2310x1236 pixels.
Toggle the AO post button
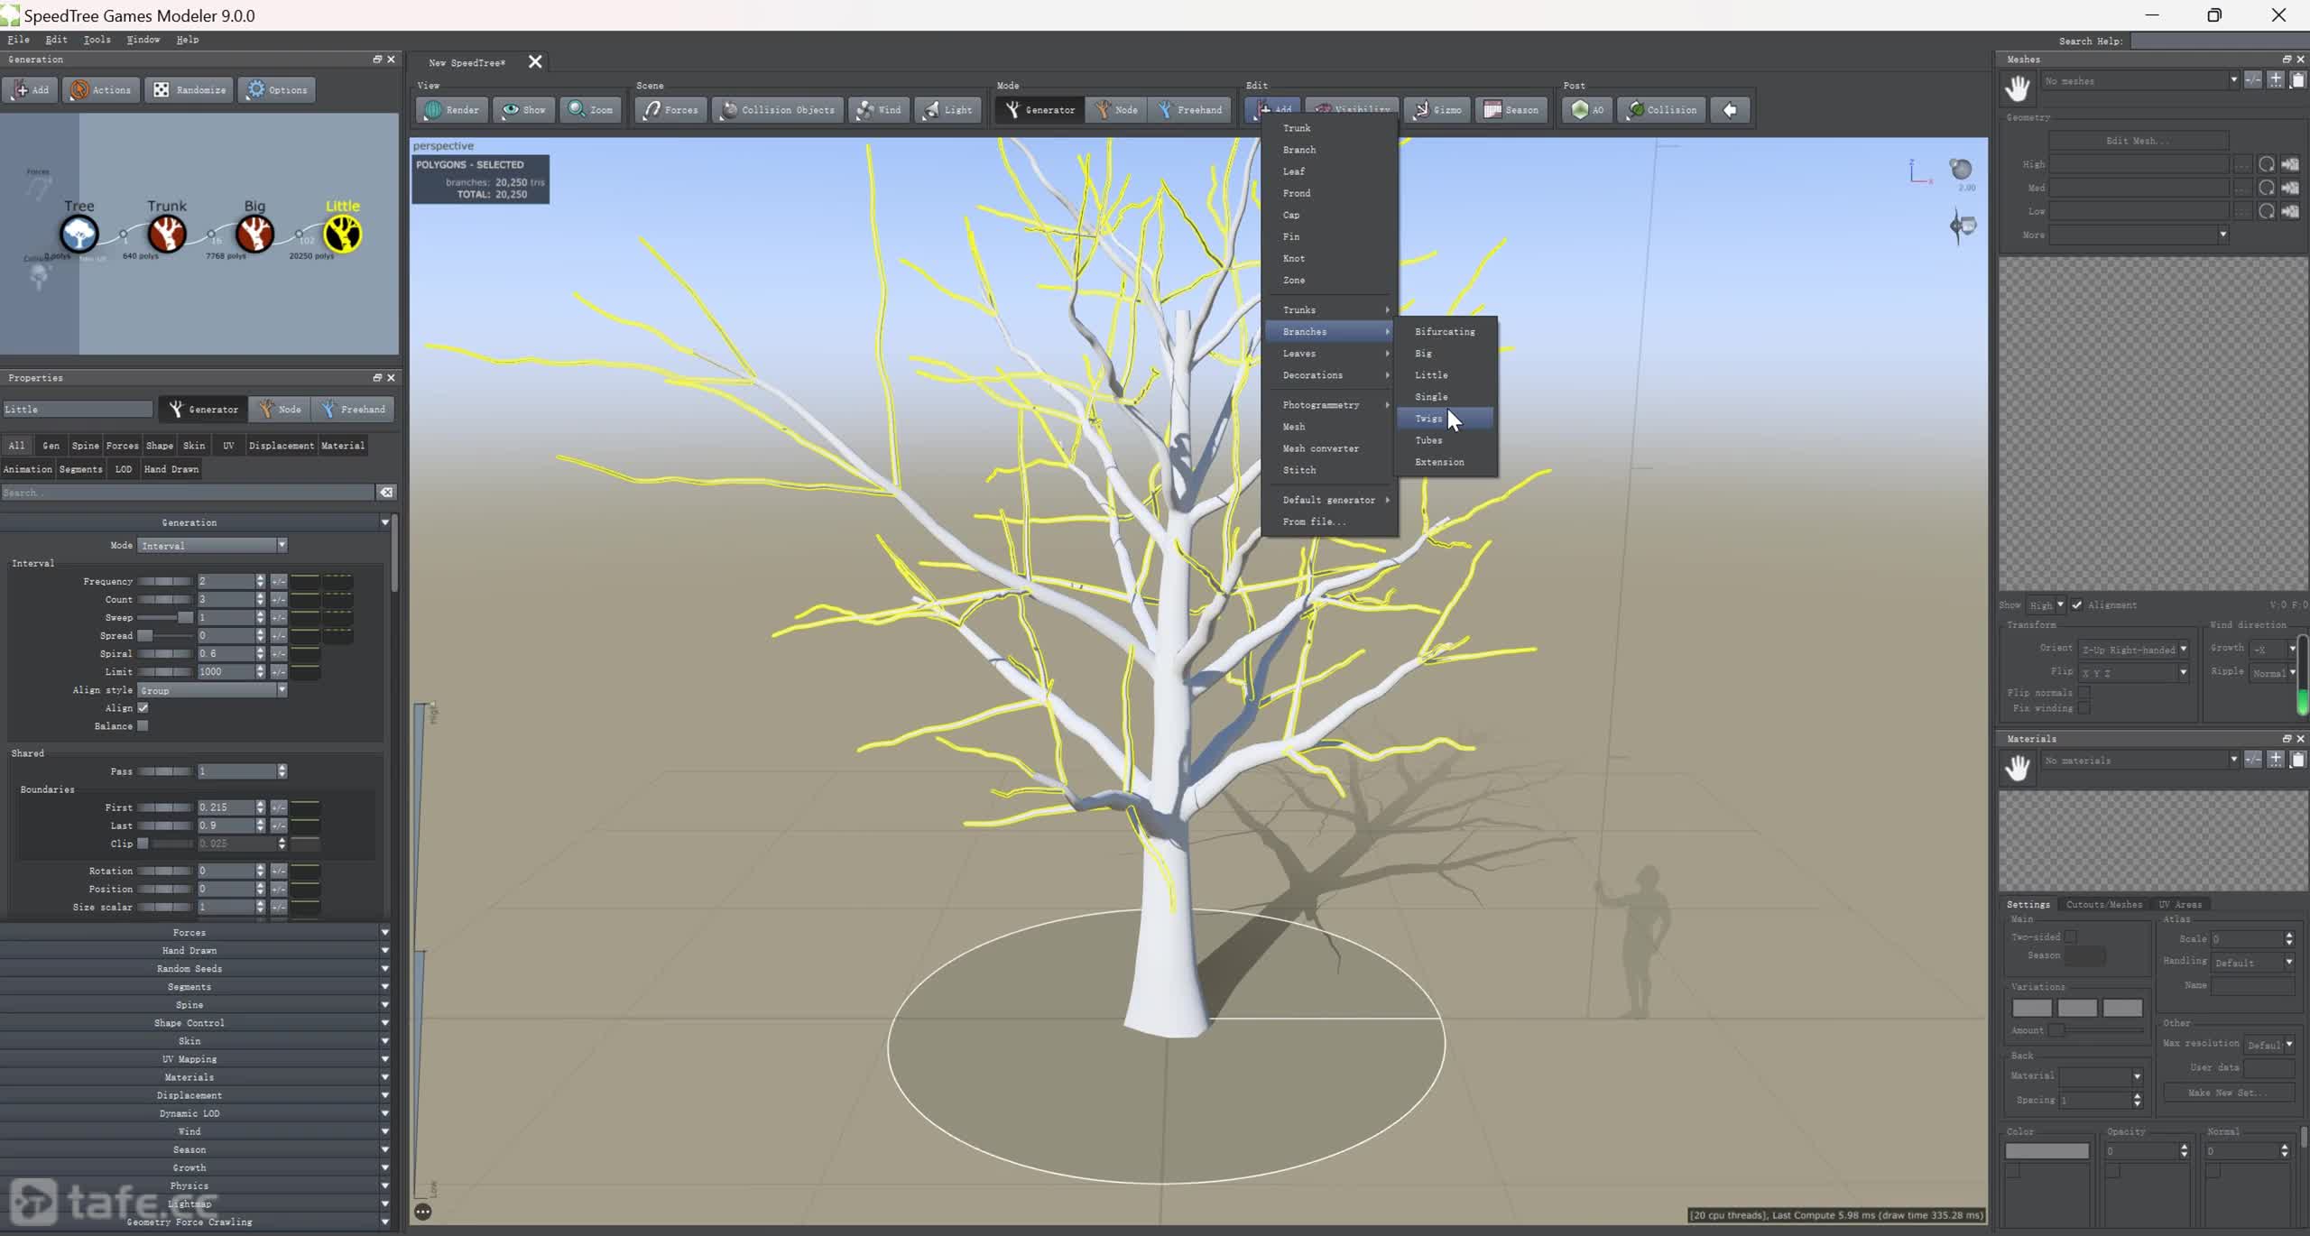[1587, 110]
